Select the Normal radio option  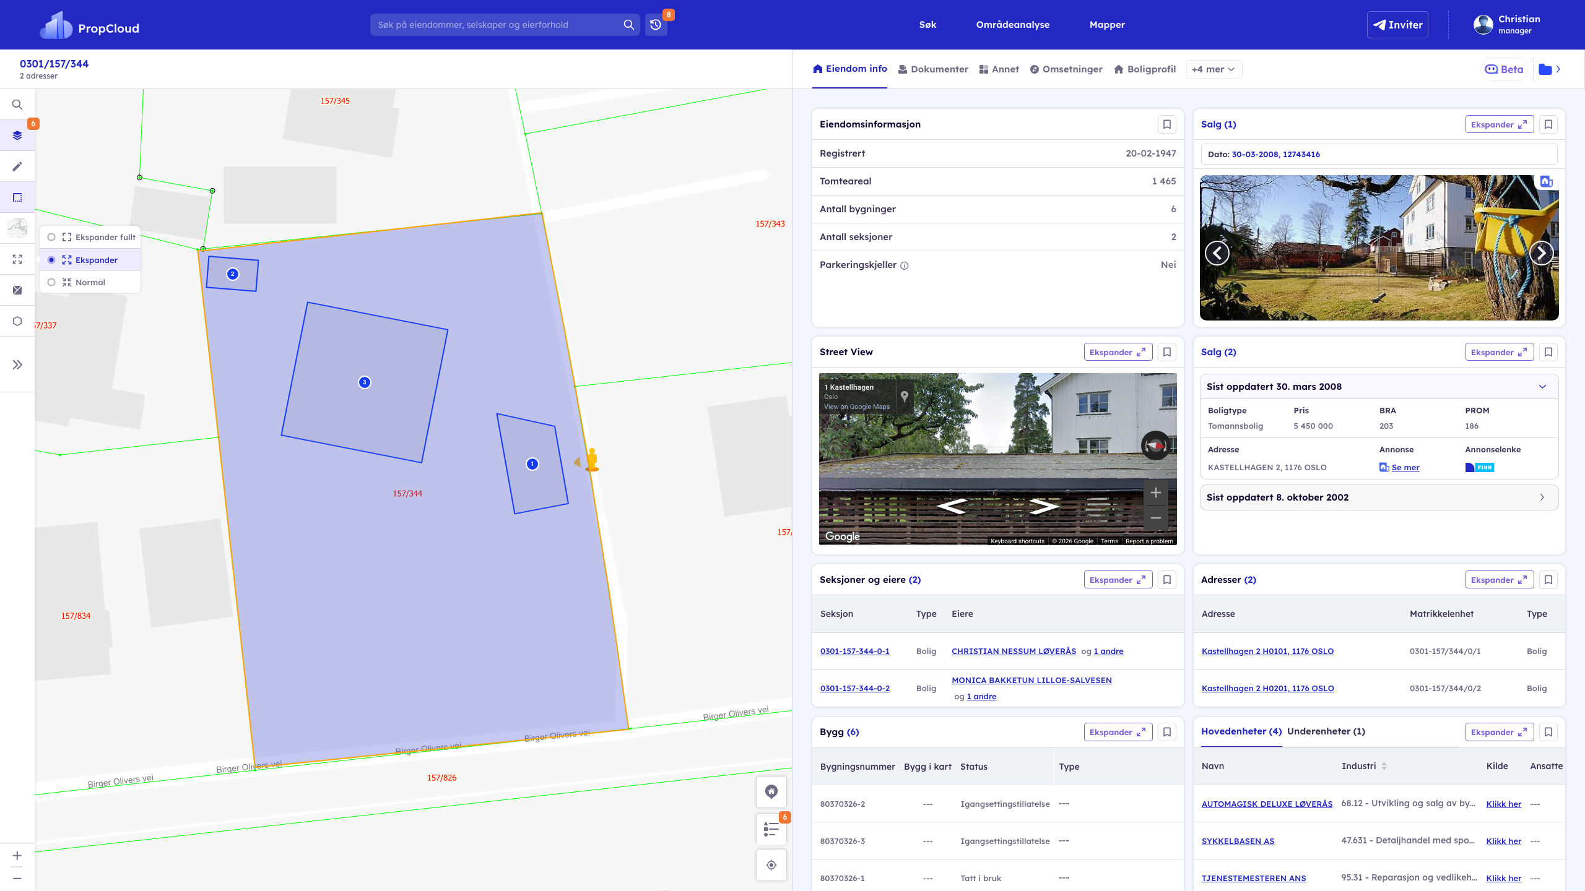[x=51, y=282]
